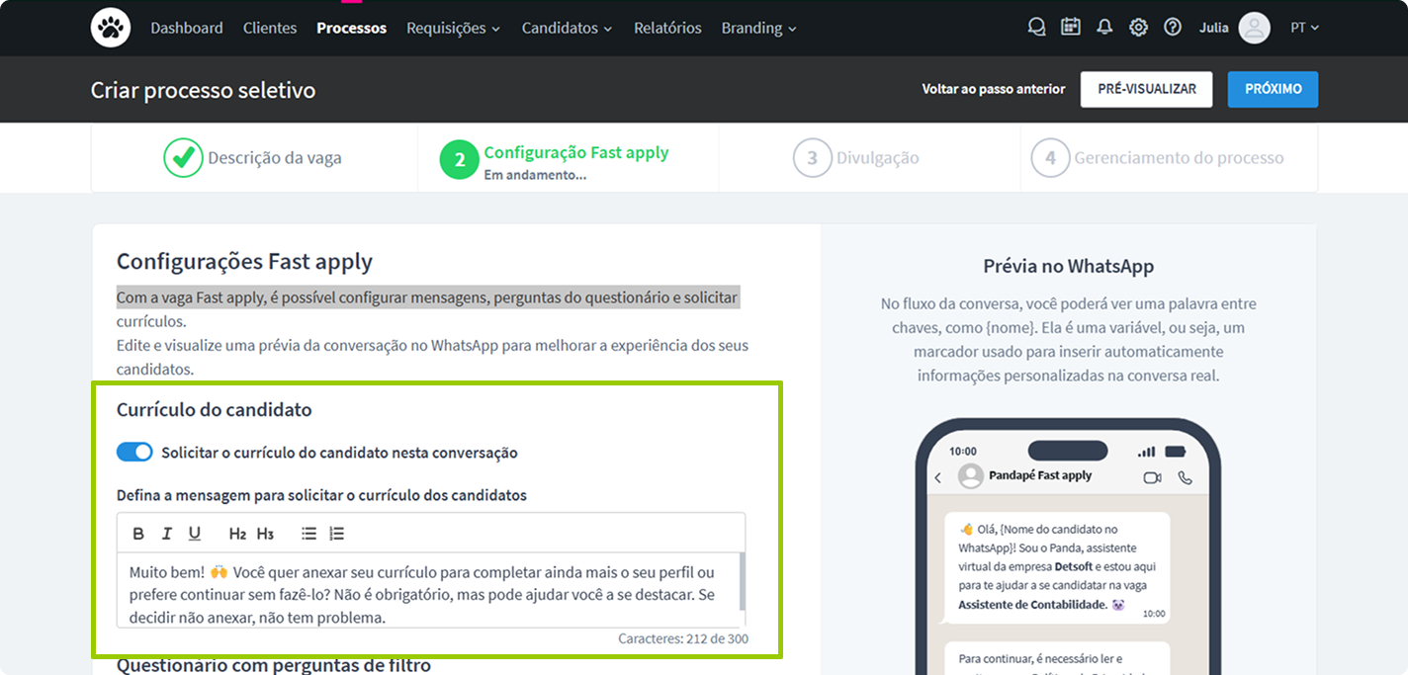Switch to the Relatórios section

click(x=667, y=28)
